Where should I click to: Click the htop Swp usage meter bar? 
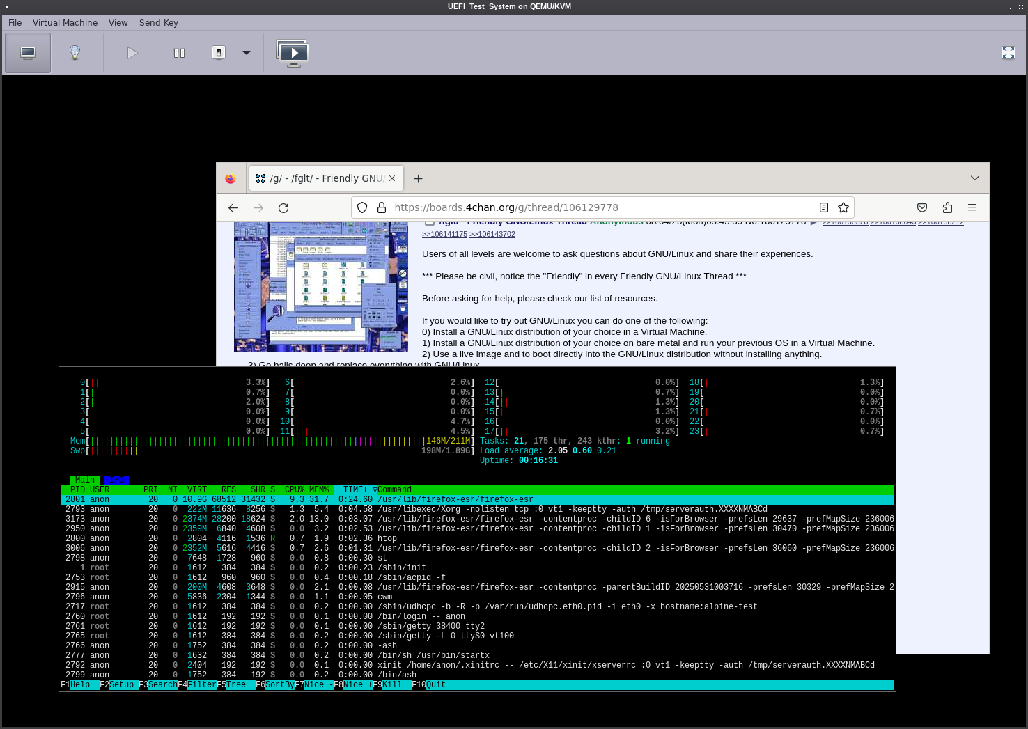(272, 450)
